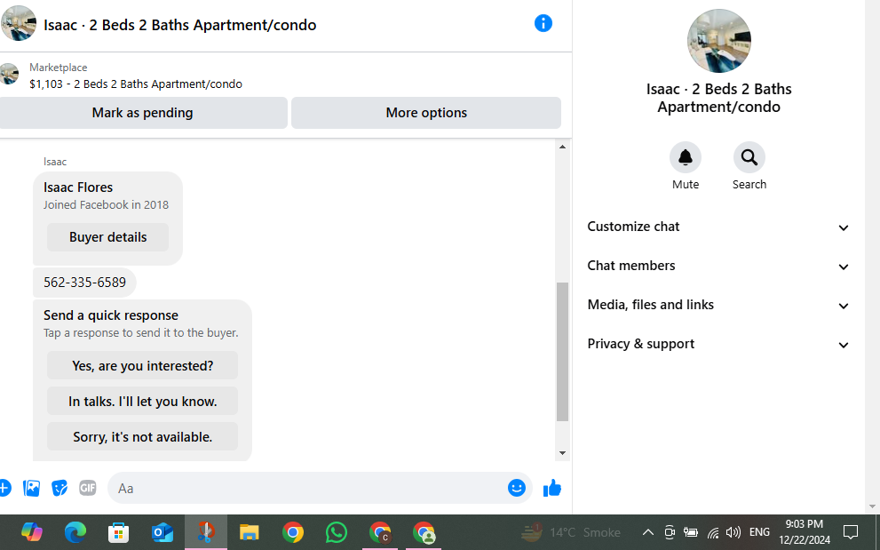Click the phone number 562-335-6589 message

pyautogui.click(x=84, y=282)
